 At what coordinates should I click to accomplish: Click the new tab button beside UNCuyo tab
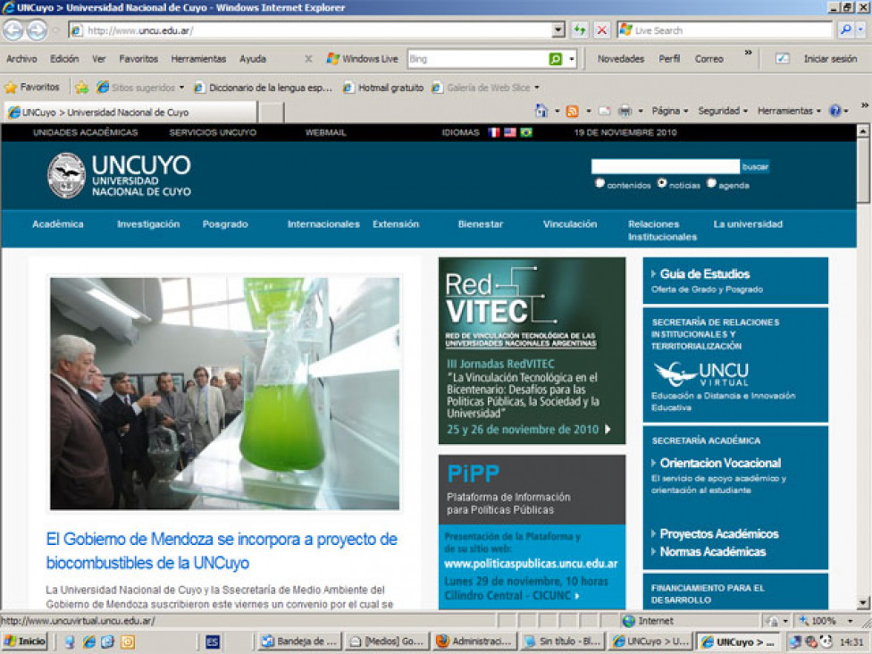click(271, 112)
